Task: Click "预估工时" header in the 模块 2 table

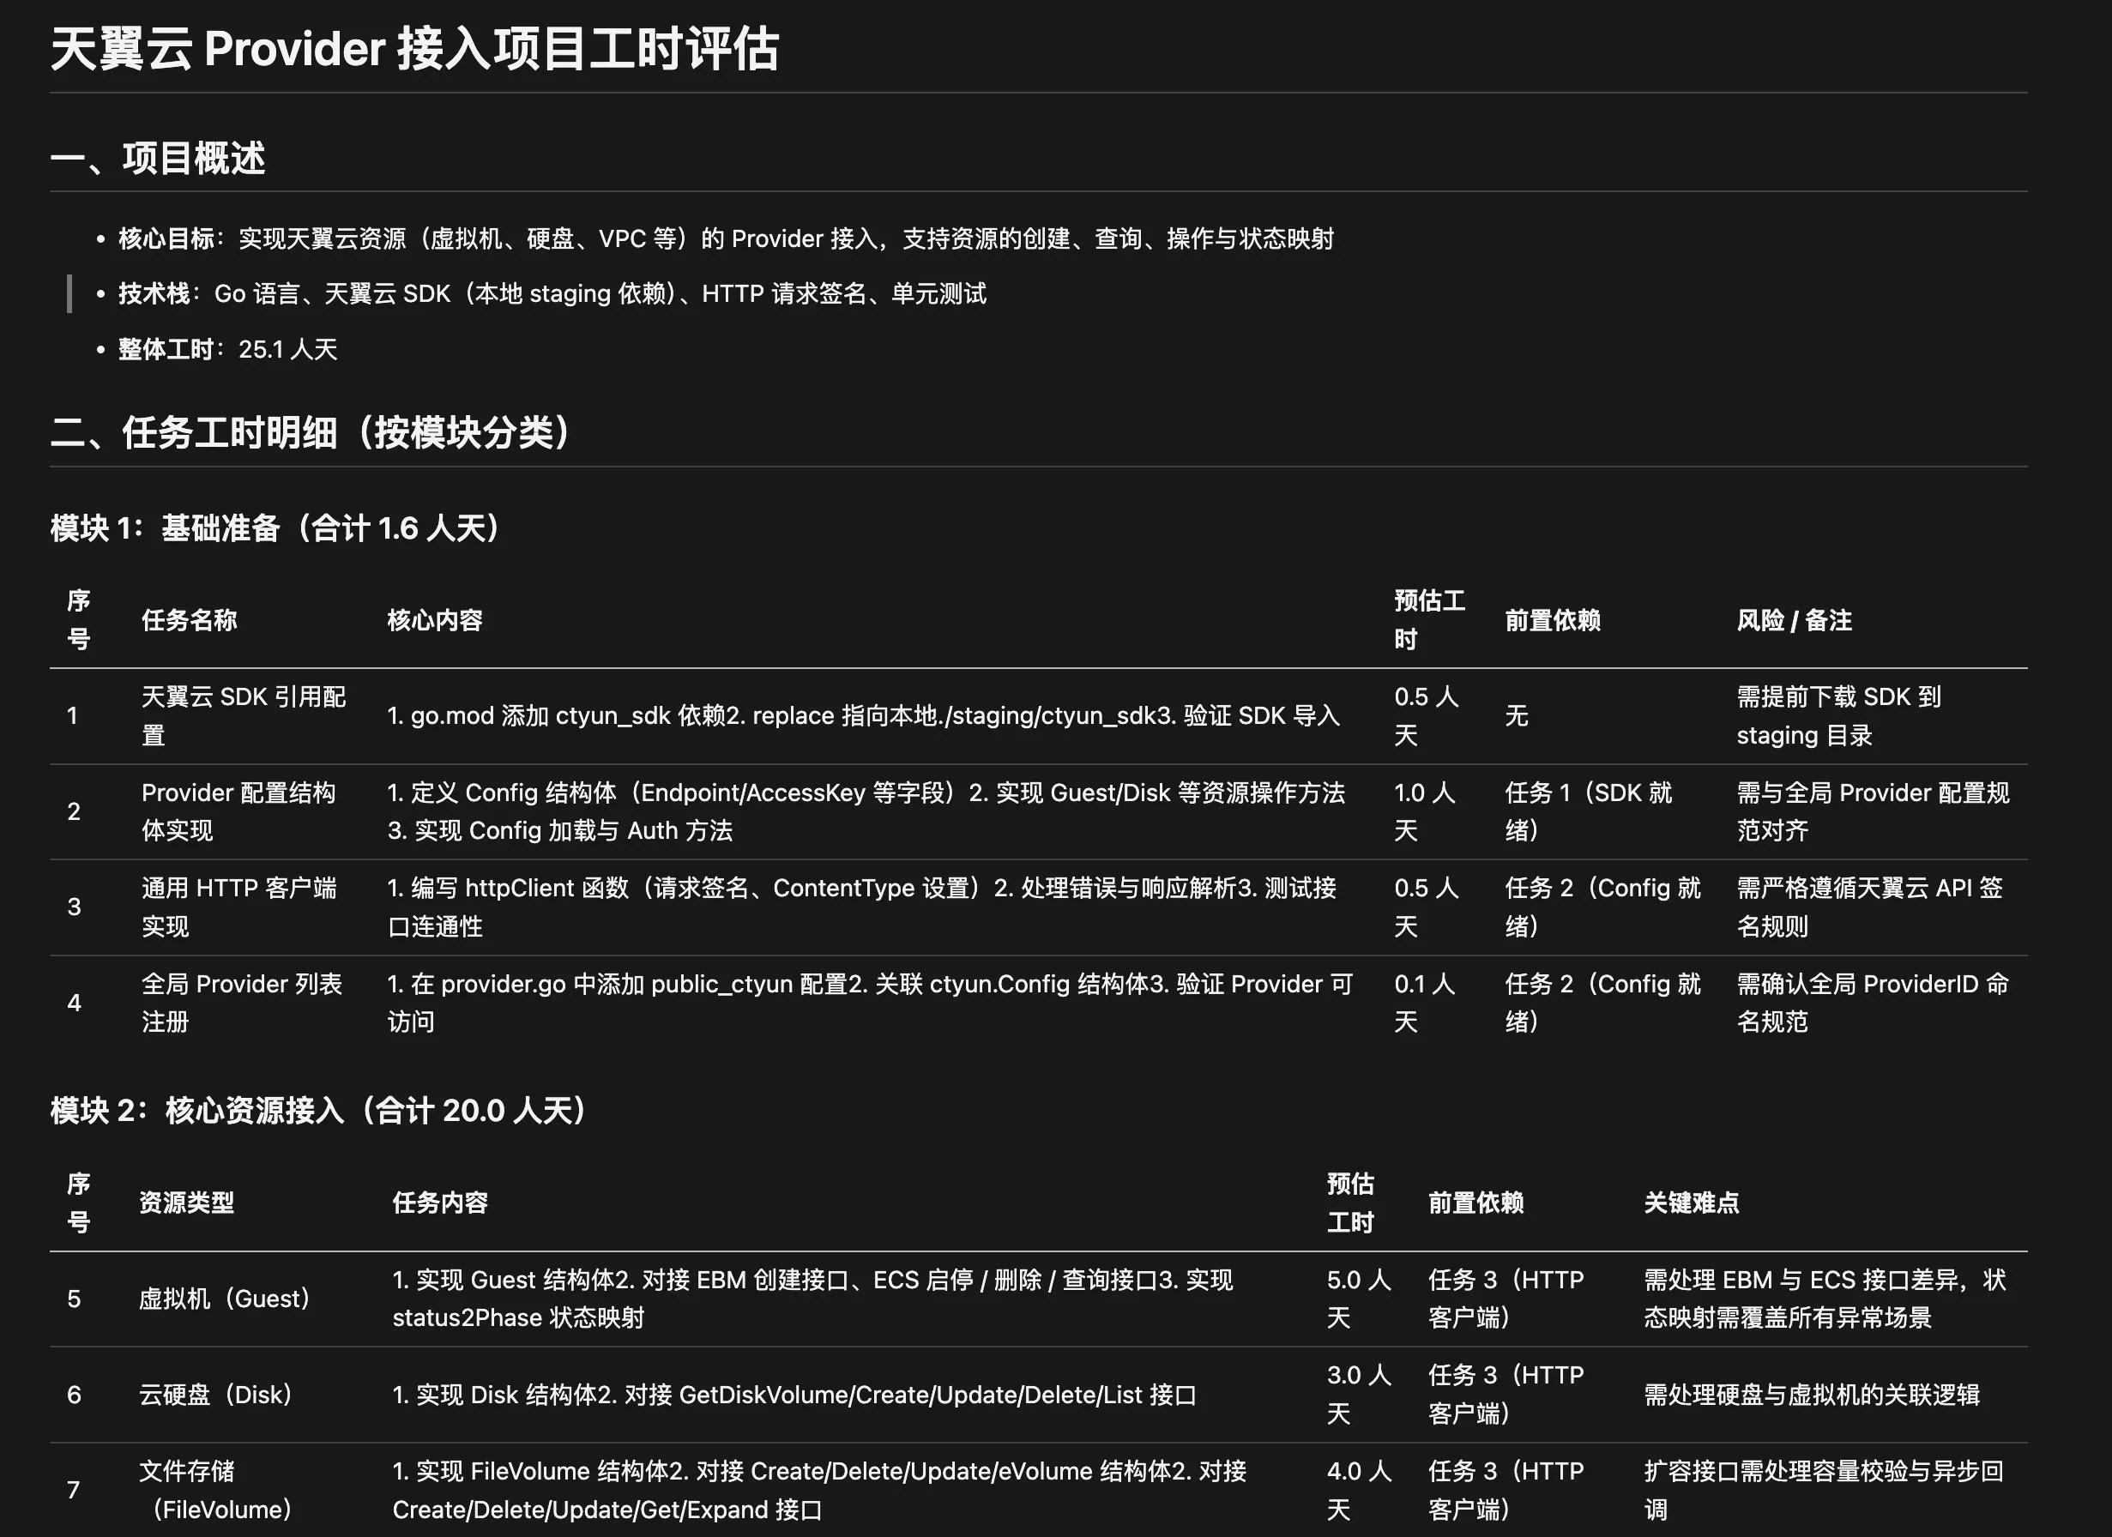Action: point(1350,1202)
